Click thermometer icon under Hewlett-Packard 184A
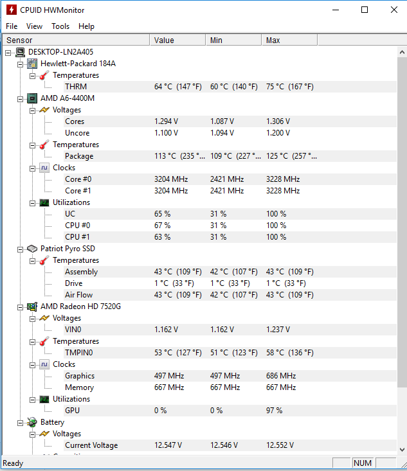The image size is (407, 471). (44, 75)
